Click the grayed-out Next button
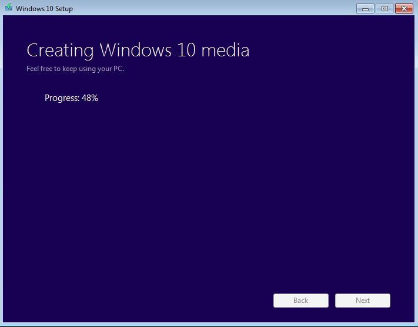Viewport: 418px width, 327px height. 363,301
